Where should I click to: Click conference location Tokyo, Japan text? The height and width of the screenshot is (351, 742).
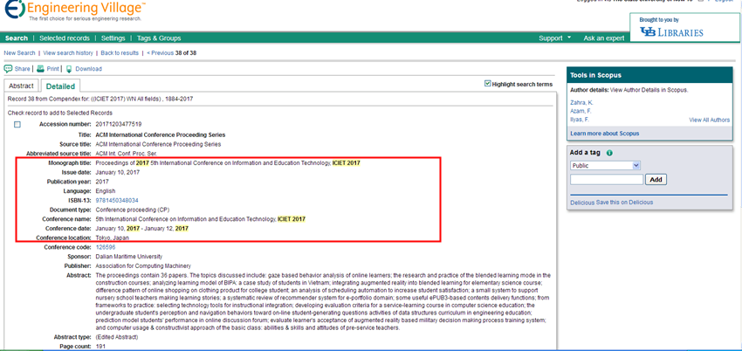pos(112,238)
